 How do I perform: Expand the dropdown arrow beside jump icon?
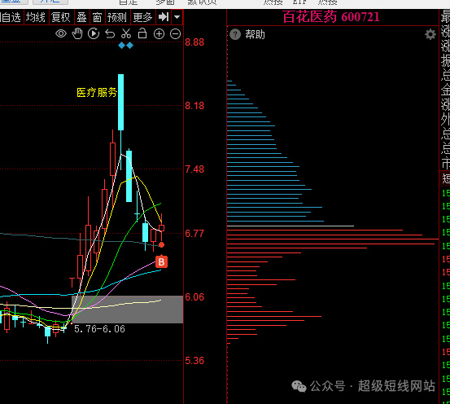point(177,17)
